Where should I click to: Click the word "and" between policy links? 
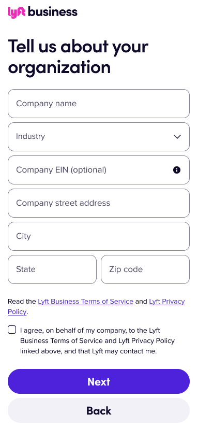[x=141, y=302]
